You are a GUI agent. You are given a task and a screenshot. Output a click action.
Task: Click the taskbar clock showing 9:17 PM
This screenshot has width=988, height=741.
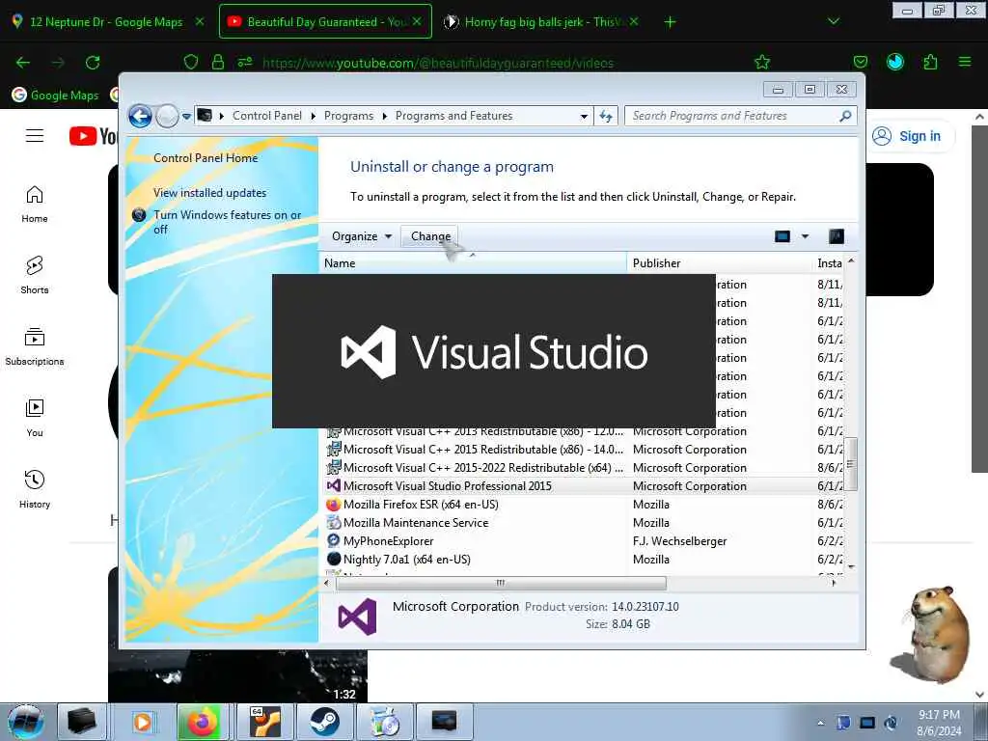[939, 723]
